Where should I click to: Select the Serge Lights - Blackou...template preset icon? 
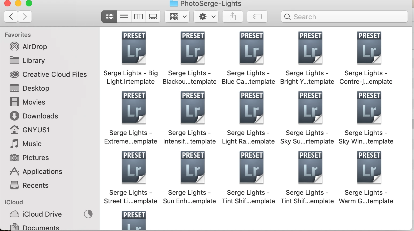tap(193, 48)
